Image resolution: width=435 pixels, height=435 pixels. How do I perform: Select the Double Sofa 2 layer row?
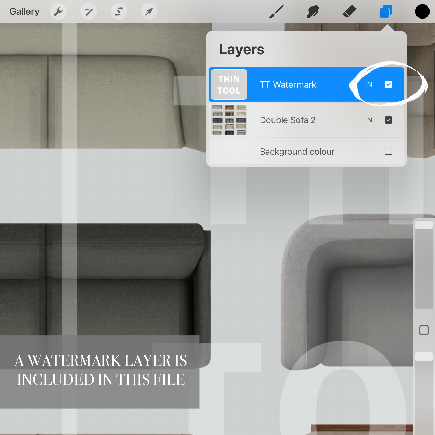pos(306,120)
